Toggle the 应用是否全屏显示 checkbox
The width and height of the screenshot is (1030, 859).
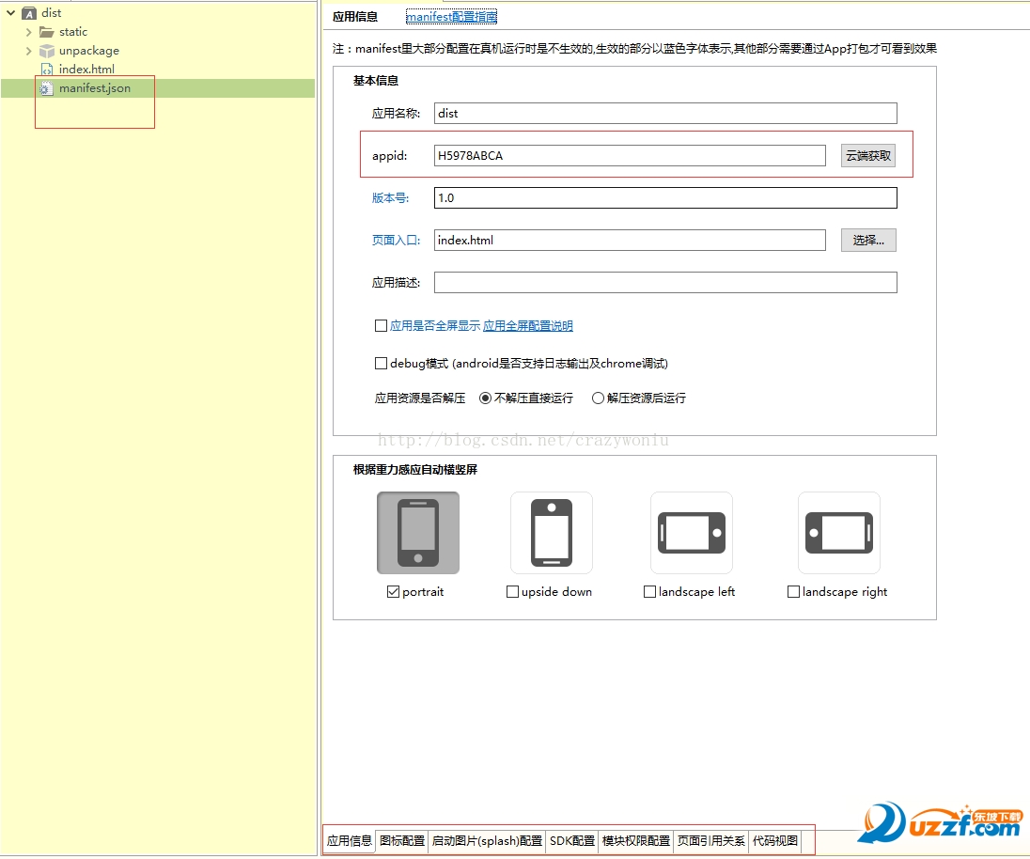[381, 326]
